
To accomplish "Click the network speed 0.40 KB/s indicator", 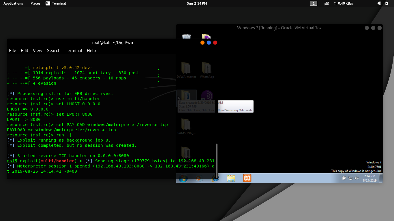I will 343,3.
